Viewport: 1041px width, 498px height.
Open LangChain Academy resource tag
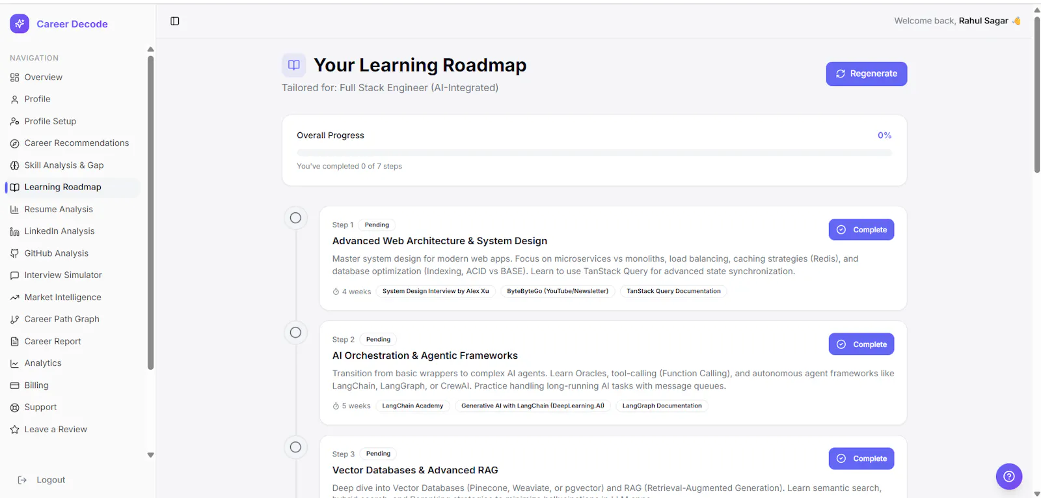tap(412, 406)
